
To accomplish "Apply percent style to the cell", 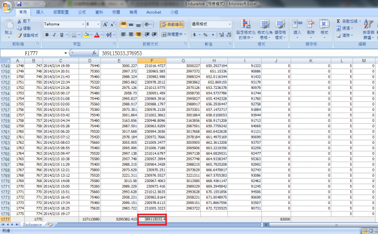I will point(206,35).
